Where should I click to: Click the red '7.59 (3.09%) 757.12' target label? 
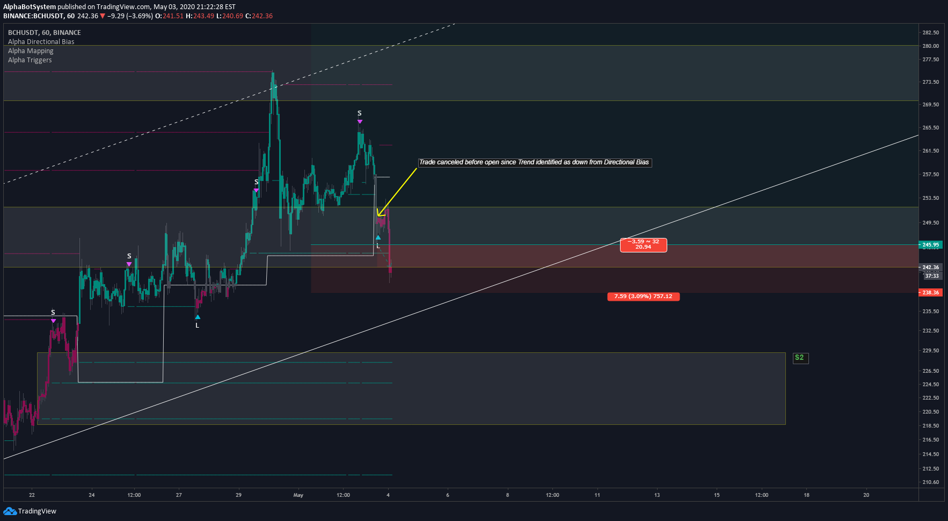tap(643, 296)
